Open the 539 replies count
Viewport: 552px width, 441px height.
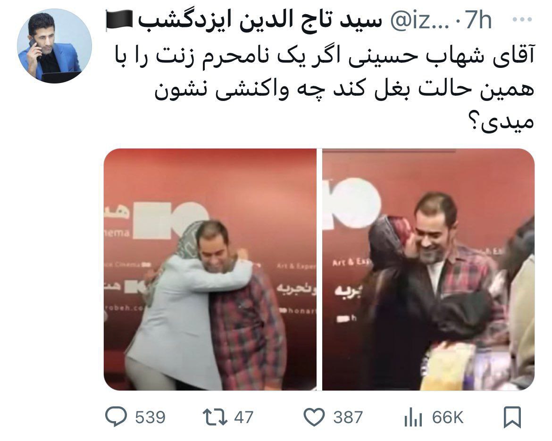(x=151, y=417)
